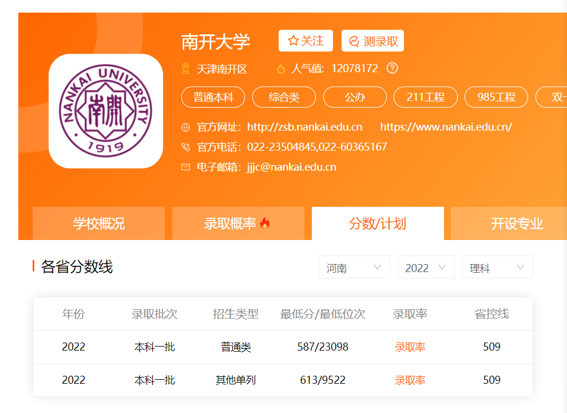
Task: Click the 最低分/最低位次 column header
Action: coord(323,314)
